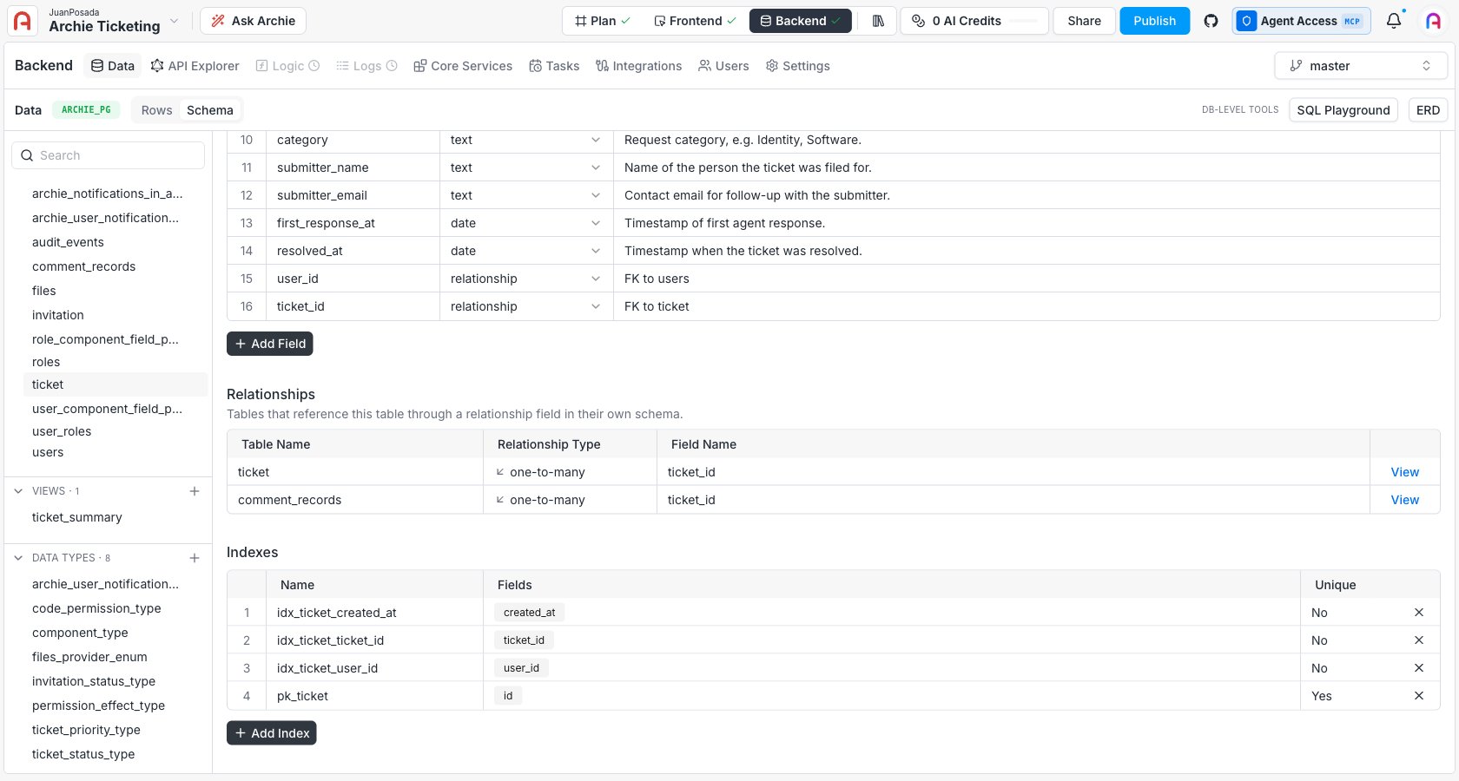Open the backend Settings tab
The image size is (1459, 781).
click(797, 66)
